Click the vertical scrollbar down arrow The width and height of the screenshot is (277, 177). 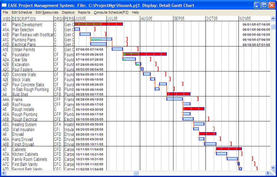pyautogui.click(x=273, y=168)
